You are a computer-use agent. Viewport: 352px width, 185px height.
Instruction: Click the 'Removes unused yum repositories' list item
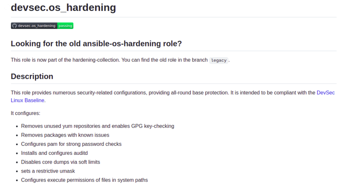(x=98, y=126)
